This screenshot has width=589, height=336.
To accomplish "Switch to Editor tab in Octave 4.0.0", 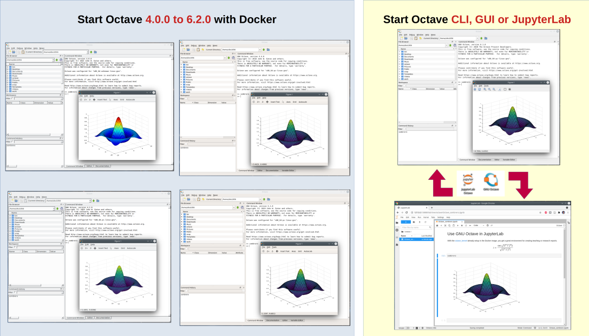I will click(89, 166).
